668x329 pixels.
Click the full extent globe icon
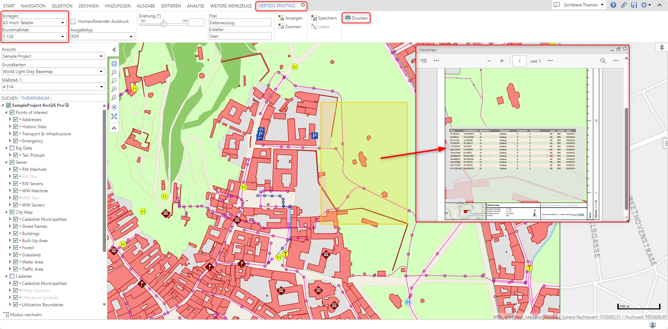[x=114, y=64]
